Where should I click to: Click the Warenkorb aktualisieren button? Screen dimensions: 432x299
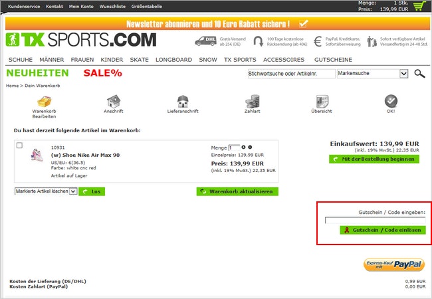237,191
